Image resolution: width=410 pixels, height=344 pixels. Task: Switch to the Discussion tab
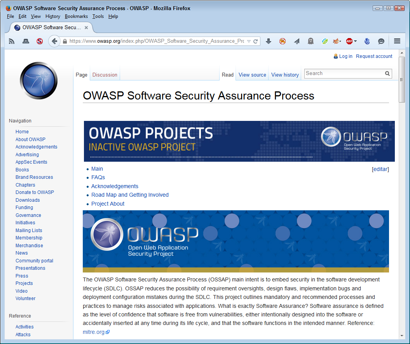click(x=105, y=75)
